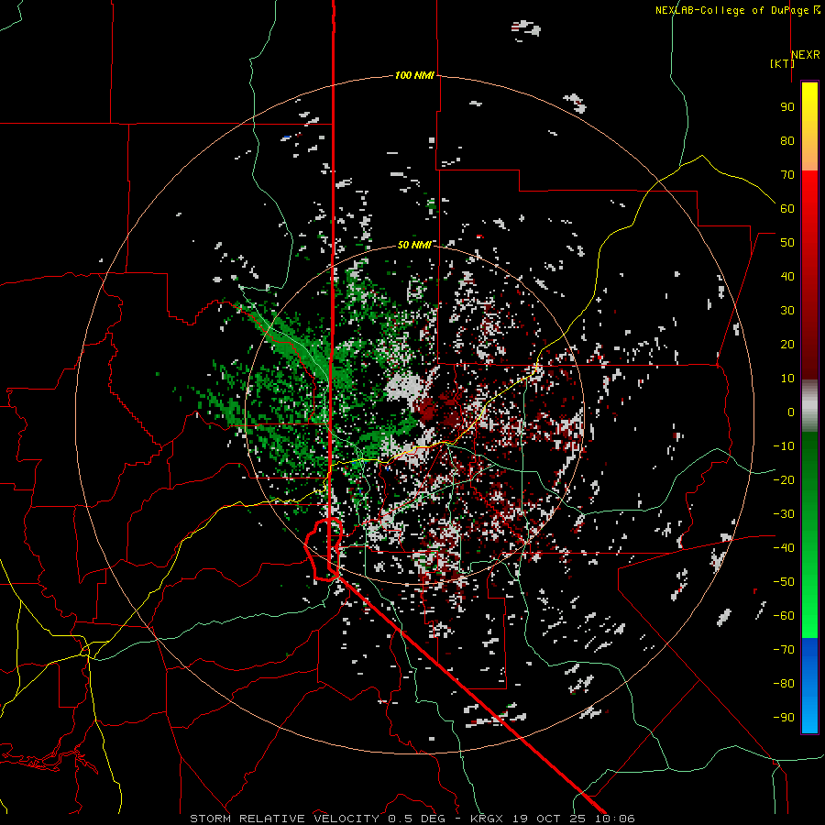Select the -40 value on the velocity scale
The image size is (825, 825).
(x=784, y=548)
